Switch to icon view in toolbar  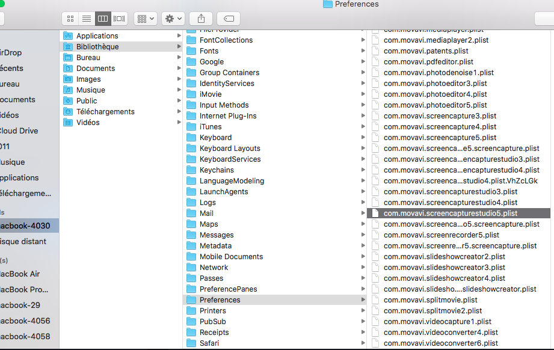click(x=70, y=19)
